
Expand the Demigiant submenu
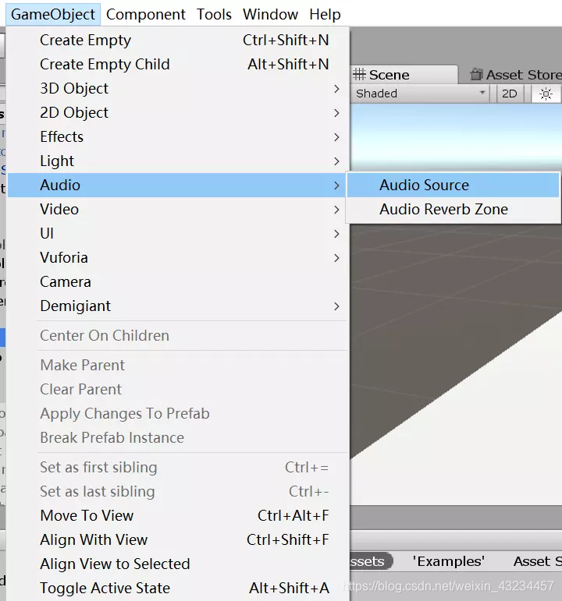tap(178, 306)
